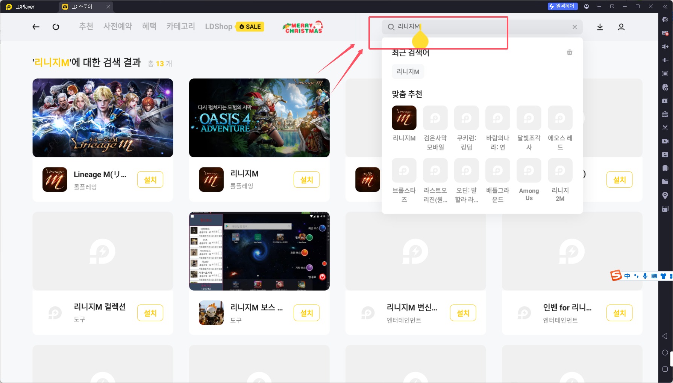The width and height of the screenshot is (673, 383).
Task: Switch to the 추천 tab
Action: pyautogui.click(x=86, y=26)
